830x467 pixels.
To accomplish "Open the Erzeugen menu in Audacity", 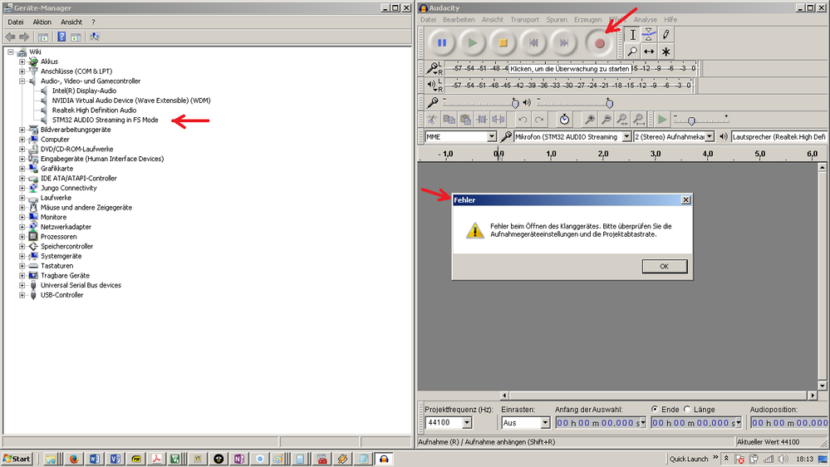I will [x=587, y=20].
